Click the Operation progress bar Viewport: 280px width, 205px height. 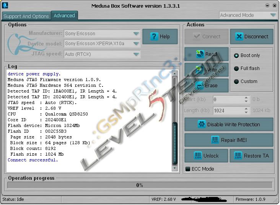click(x=140, y=185)
